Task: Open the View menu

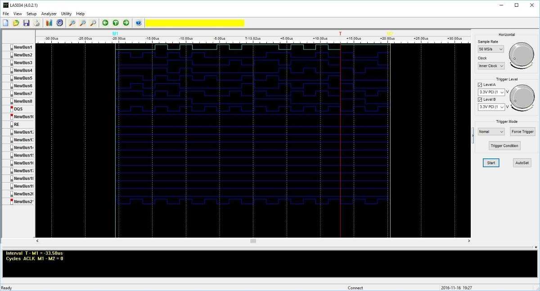Action: (x=18, y=14)
